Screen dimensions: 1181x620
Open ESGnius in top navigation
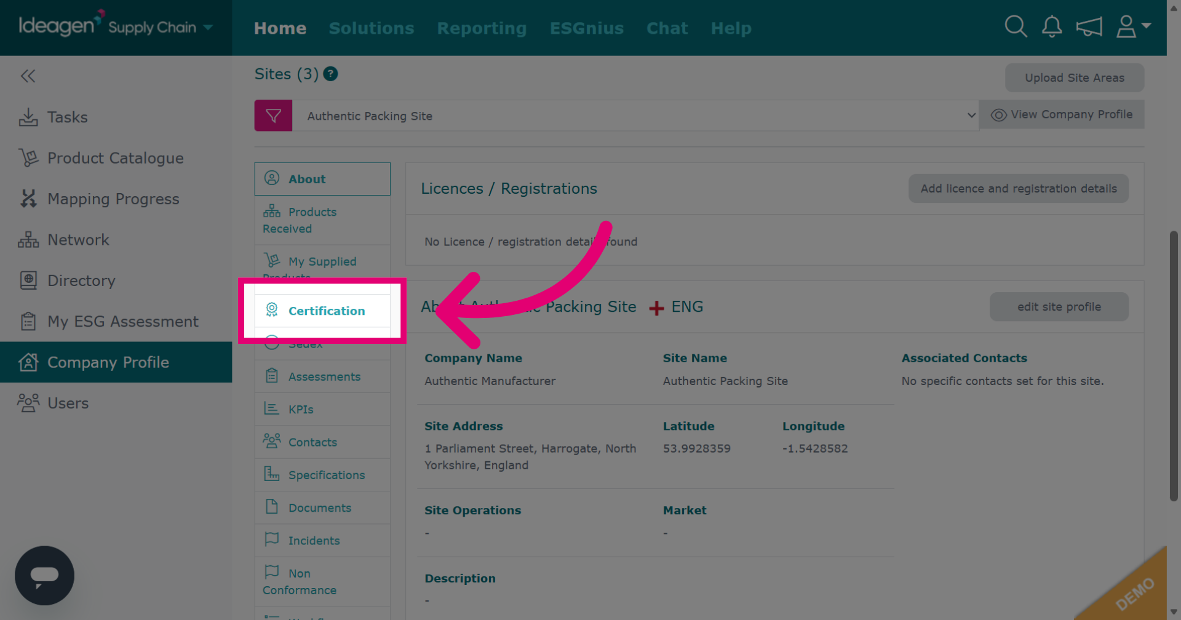[x=587, y=28]
